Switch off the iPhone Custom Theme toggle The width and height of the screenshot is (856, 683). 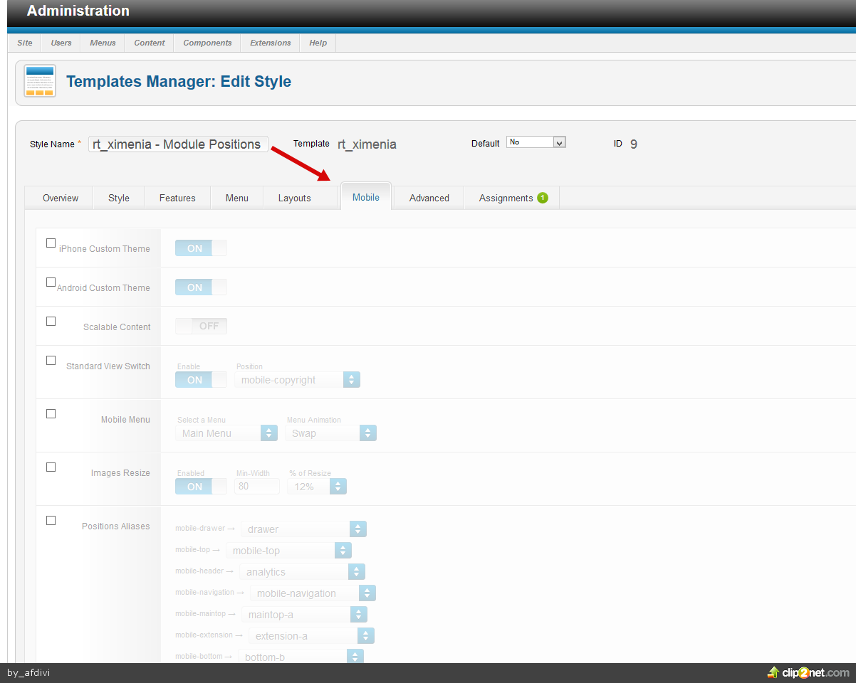[201, 248]
